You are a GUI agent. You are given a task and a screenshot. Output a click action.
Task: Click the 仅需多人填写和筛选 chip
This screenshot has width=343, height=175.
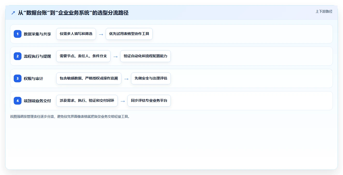pos(76,34)
